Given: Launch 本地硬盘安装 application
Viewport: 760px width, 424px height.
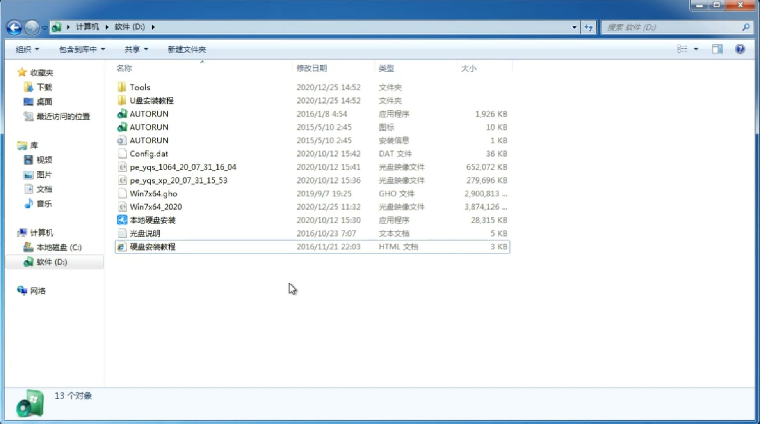Looking at the screenshot, I should pos(152,220).
